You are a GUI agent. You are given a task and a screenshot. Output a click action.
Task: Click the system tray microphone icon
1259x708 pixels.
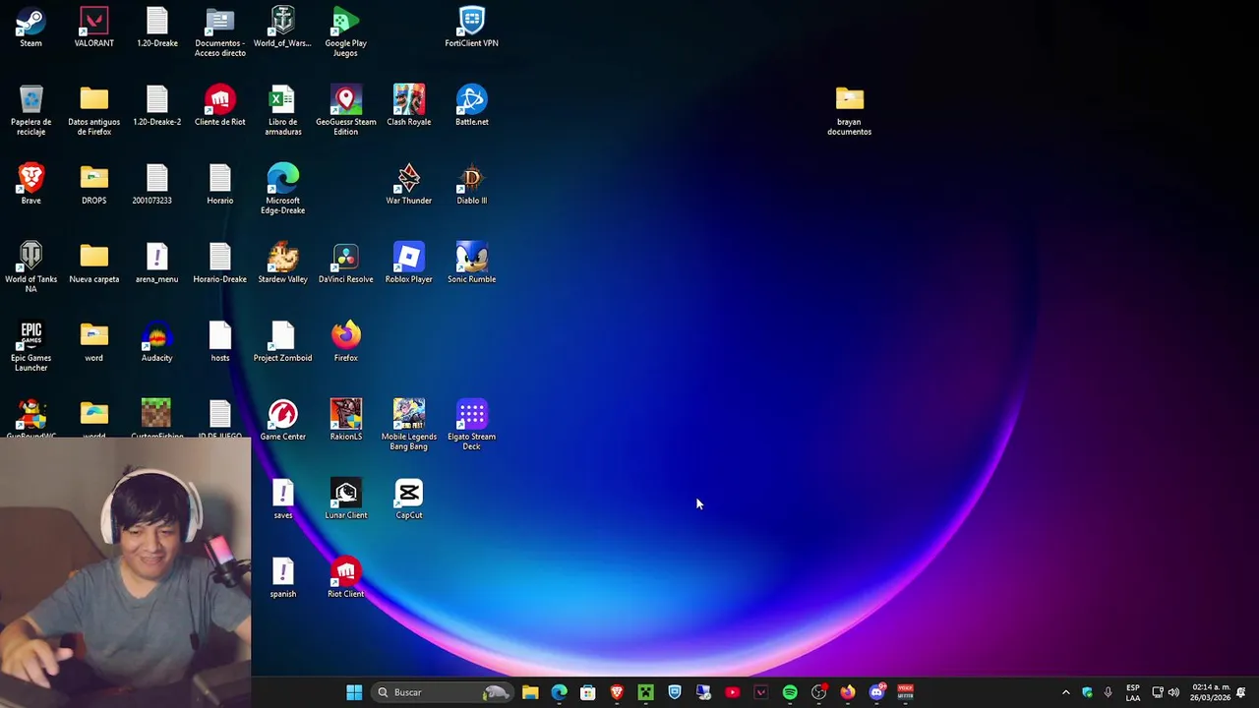1109,692
